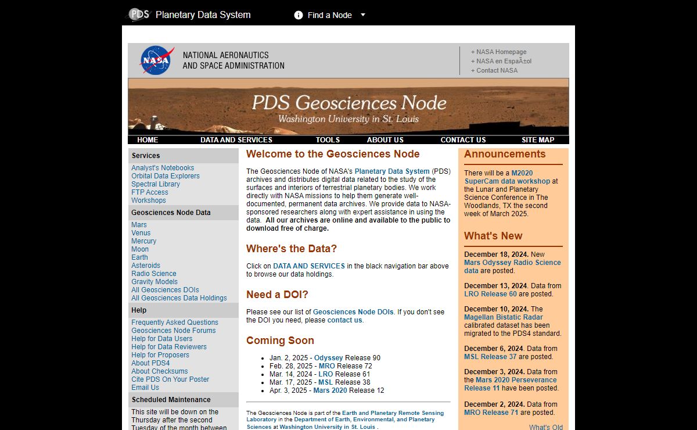Open Mars 2020 Perseverance Release 11 link
Screen dimensions: 697x430
point(511,384)
